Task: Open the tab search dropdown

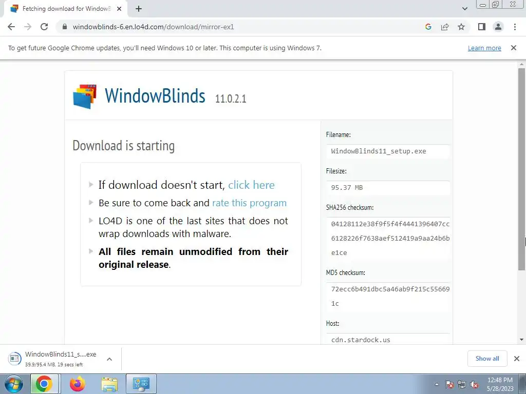Action: (x=464, y=9)
